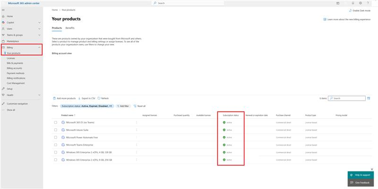This screenshot has width=378, height=189.
Task: Open the notifications bell in the header
Action: (x=353, y=3)
